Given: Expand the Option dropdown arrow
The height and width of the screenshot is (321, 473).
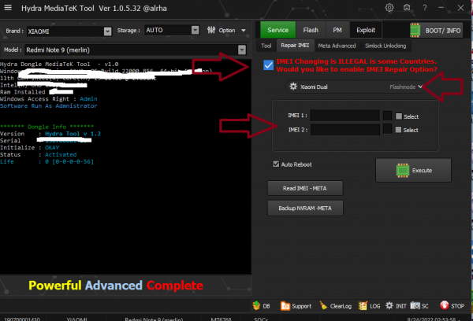Looking at the screenshot, I should tap(244, 31).
